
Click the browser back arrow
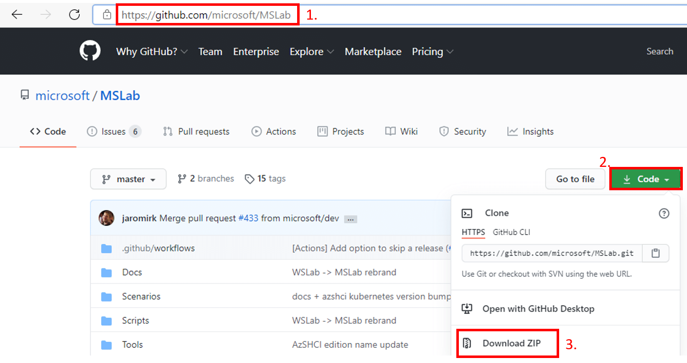[x=17, y=15]
